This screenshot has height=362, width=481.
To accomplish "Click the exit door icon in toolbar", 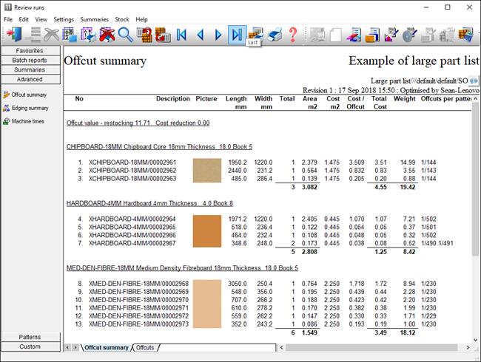I will pos(14,34).
